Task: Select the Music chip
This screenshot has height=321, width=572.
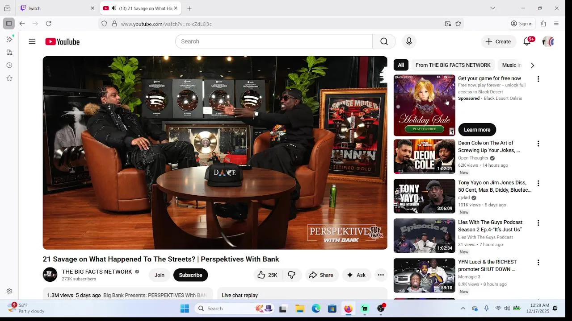Action: coord(512,65)
